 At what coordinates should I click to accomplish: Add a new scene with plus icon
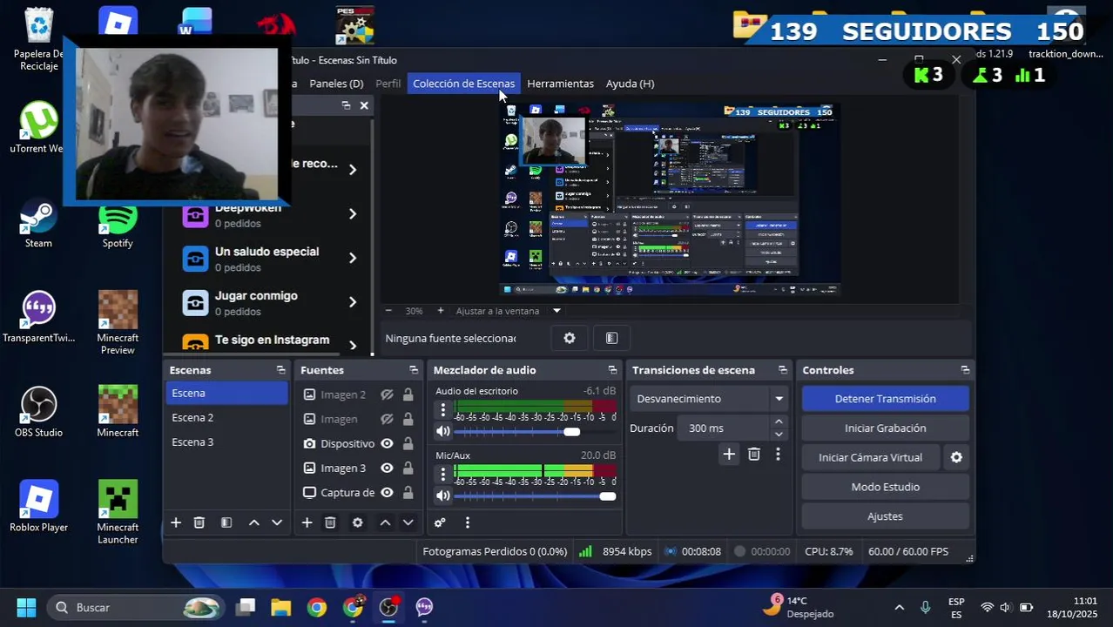pos(176,522)
